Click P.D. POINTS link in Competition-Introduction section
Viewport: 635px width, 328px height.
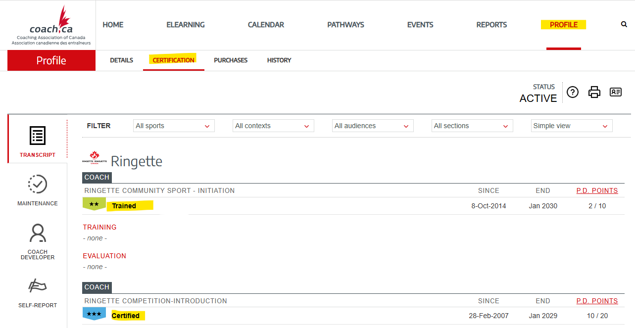click(597, 301)
